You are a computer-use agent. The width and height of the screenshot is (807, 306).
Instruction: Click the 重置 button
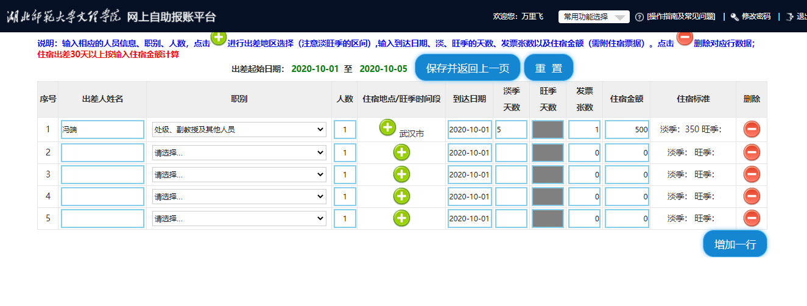click(x=548, y=68)
